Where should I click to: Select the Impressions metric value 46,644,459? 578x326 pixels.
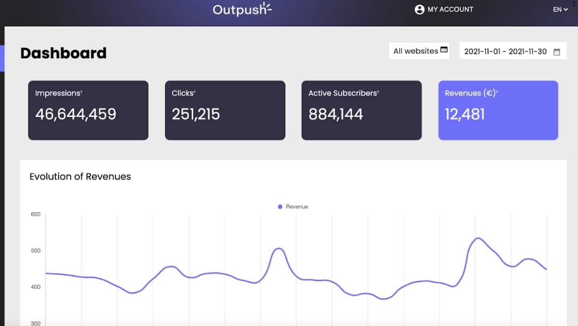[x=75, y=114]
